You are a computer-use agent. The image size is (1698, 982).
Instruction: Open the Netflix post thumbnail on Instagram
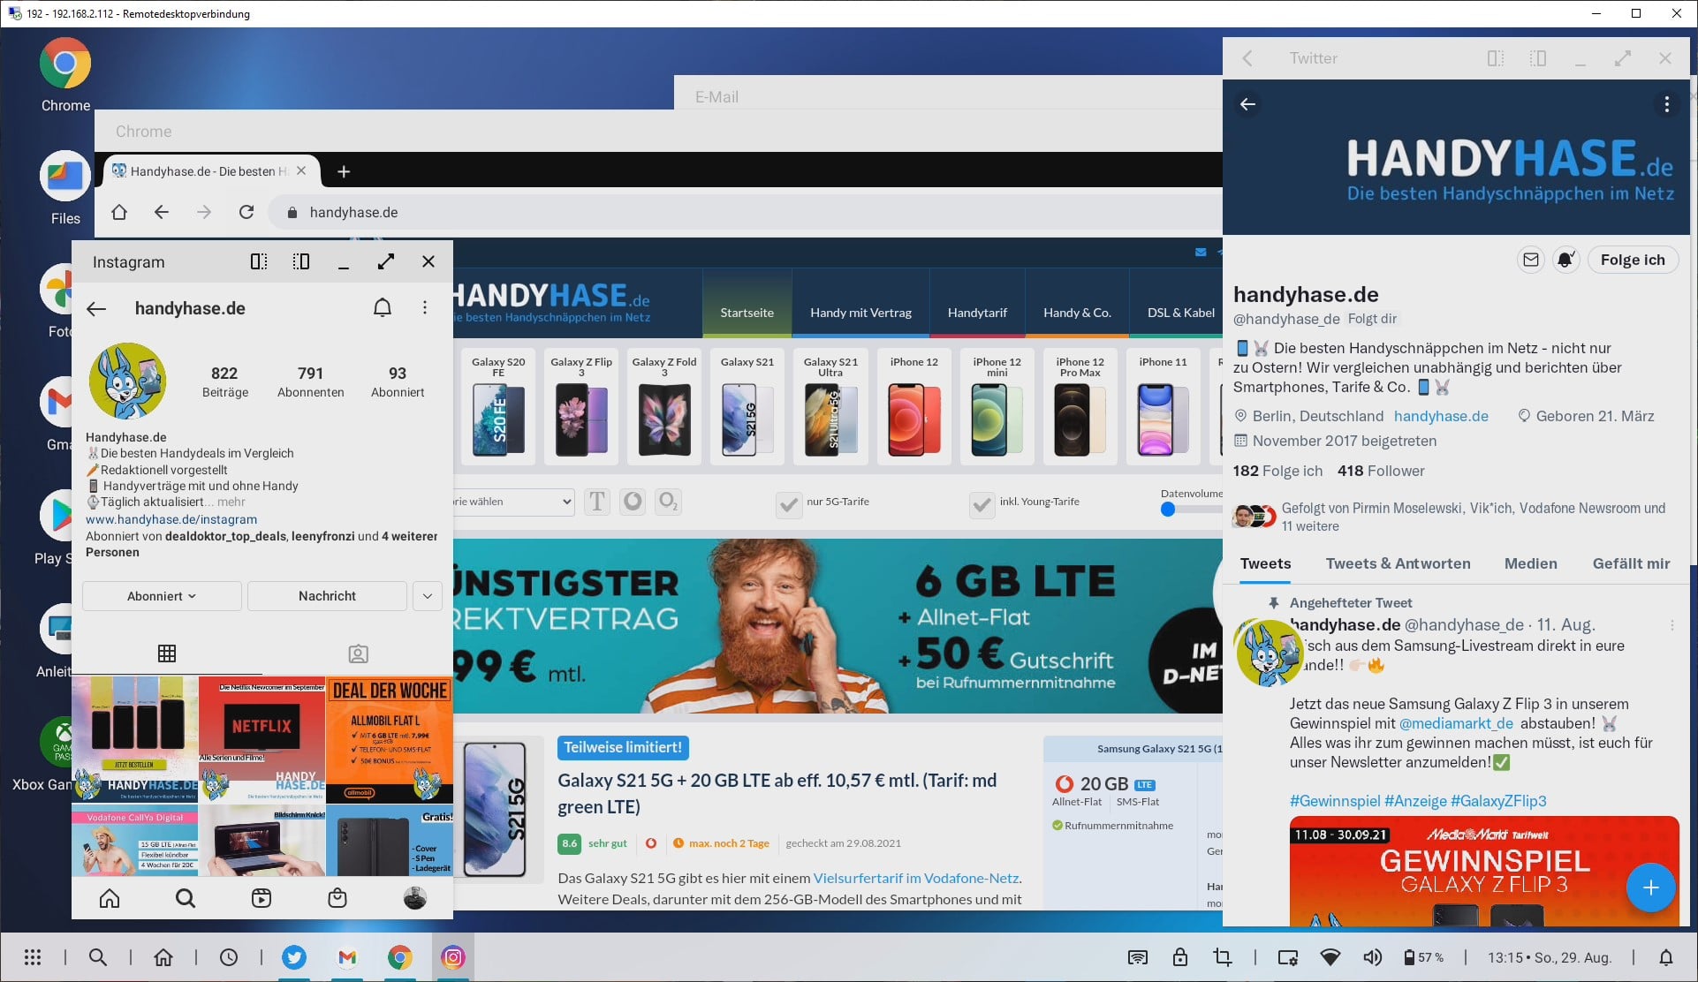pyautogui.click(x=262, y=739)
